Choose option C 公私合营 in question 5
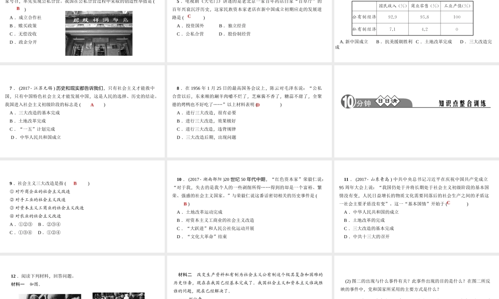 tap(190, 34)
